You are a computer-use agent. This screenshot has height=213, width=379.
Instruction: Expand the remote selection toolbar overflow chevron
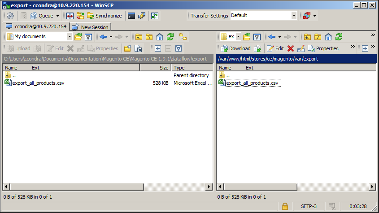point(373,47)
